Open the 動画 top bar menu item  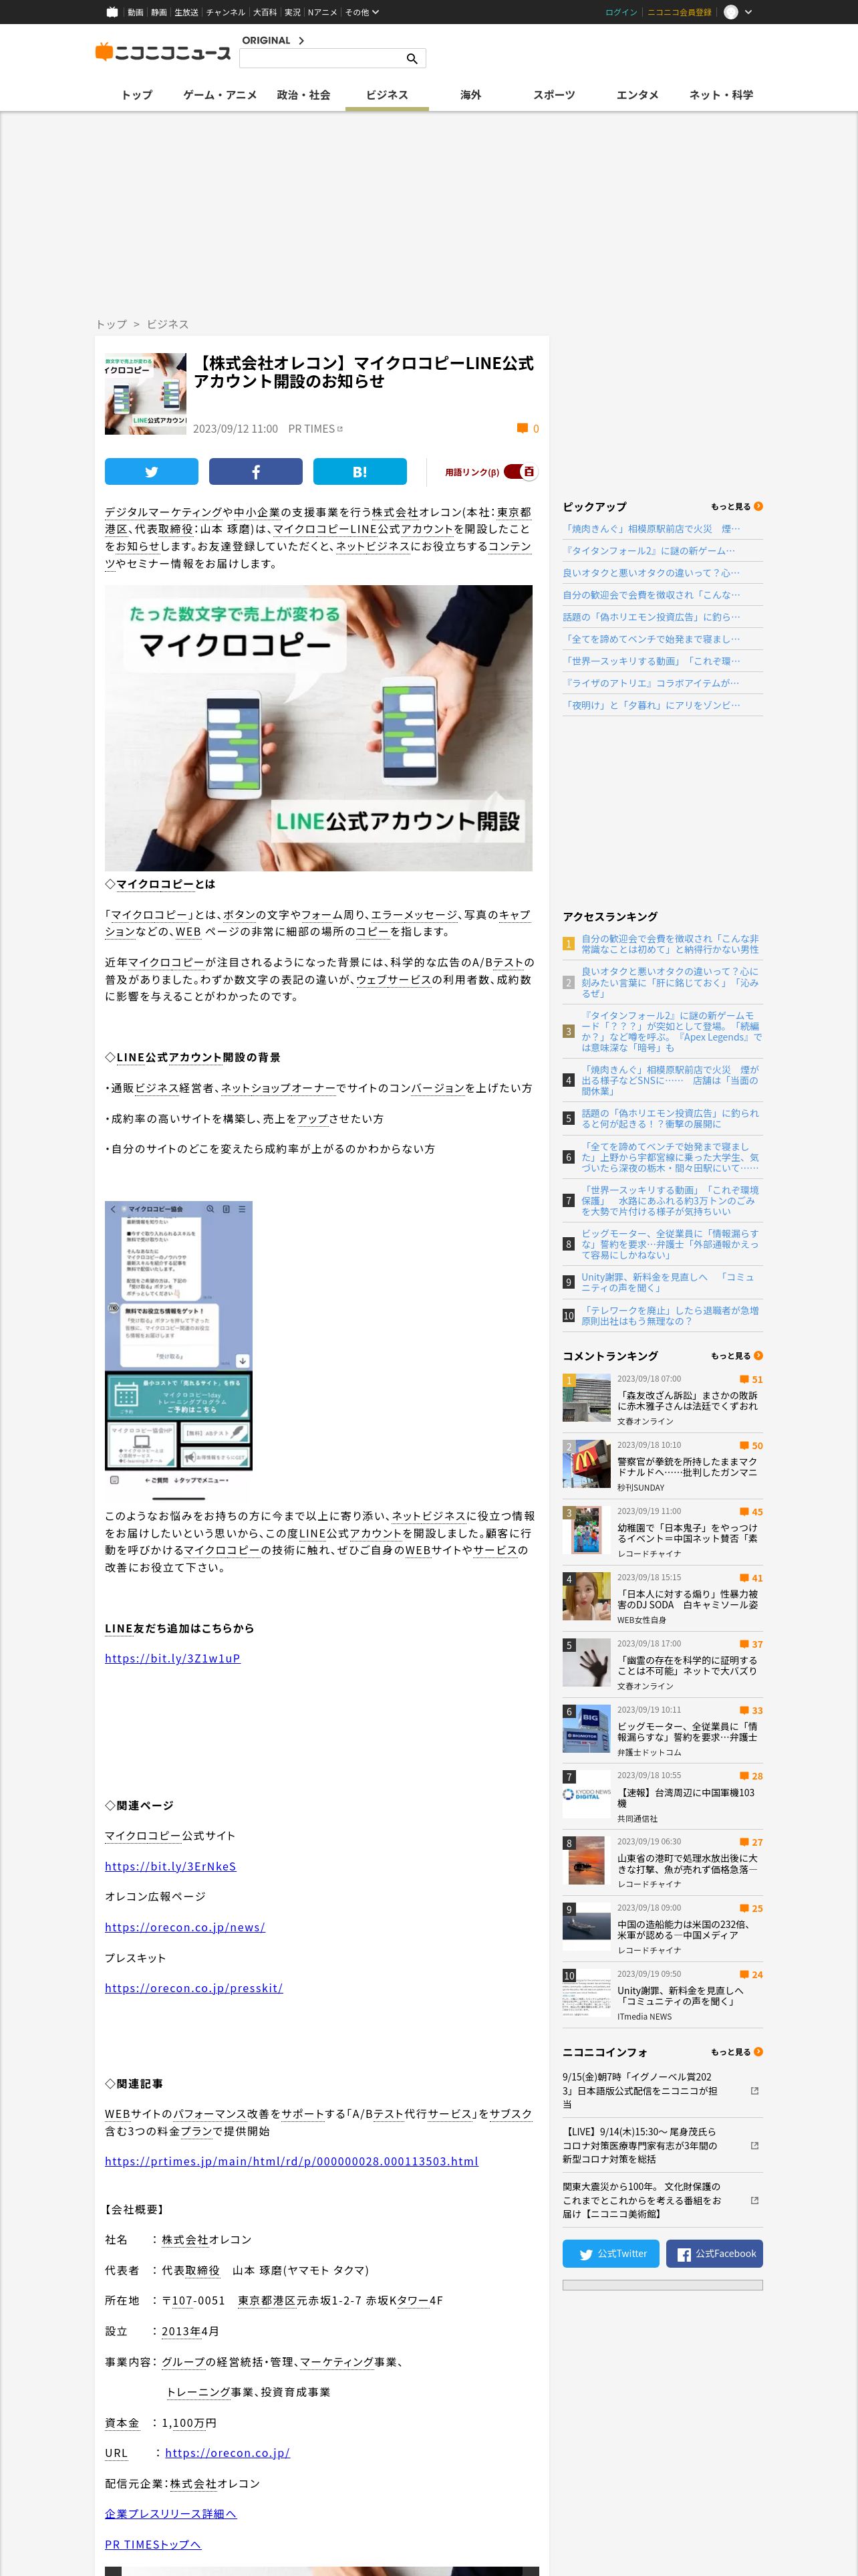135,12
